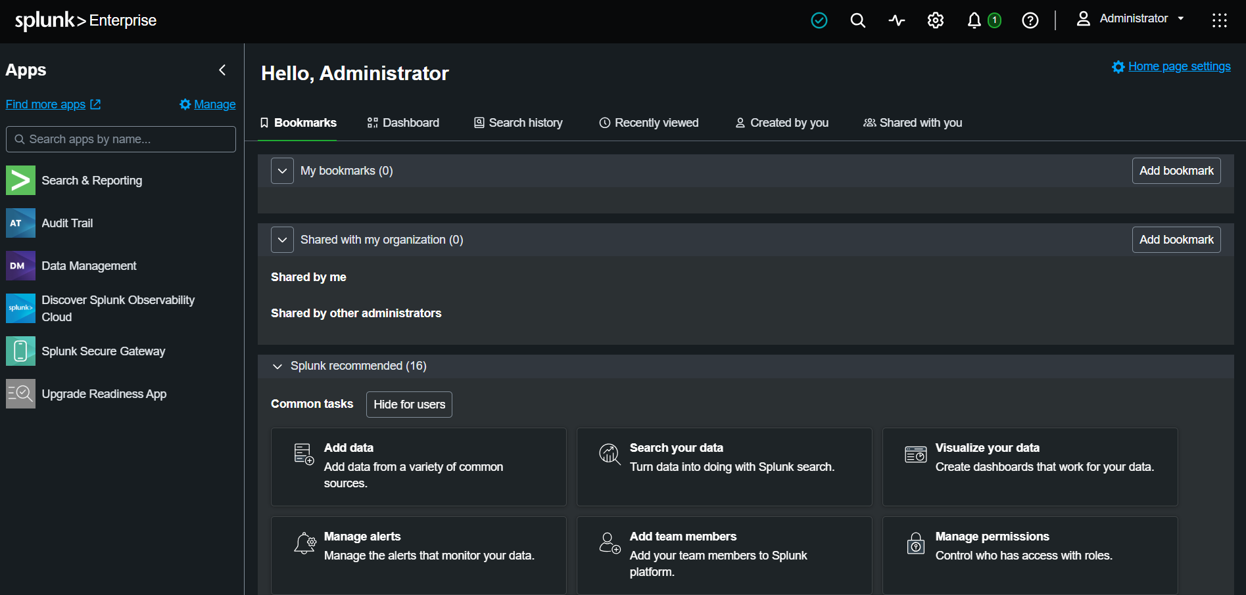Focus the Search apps by name field
1246x595 pixels.
pyautogui.click(x=121, y=139)
